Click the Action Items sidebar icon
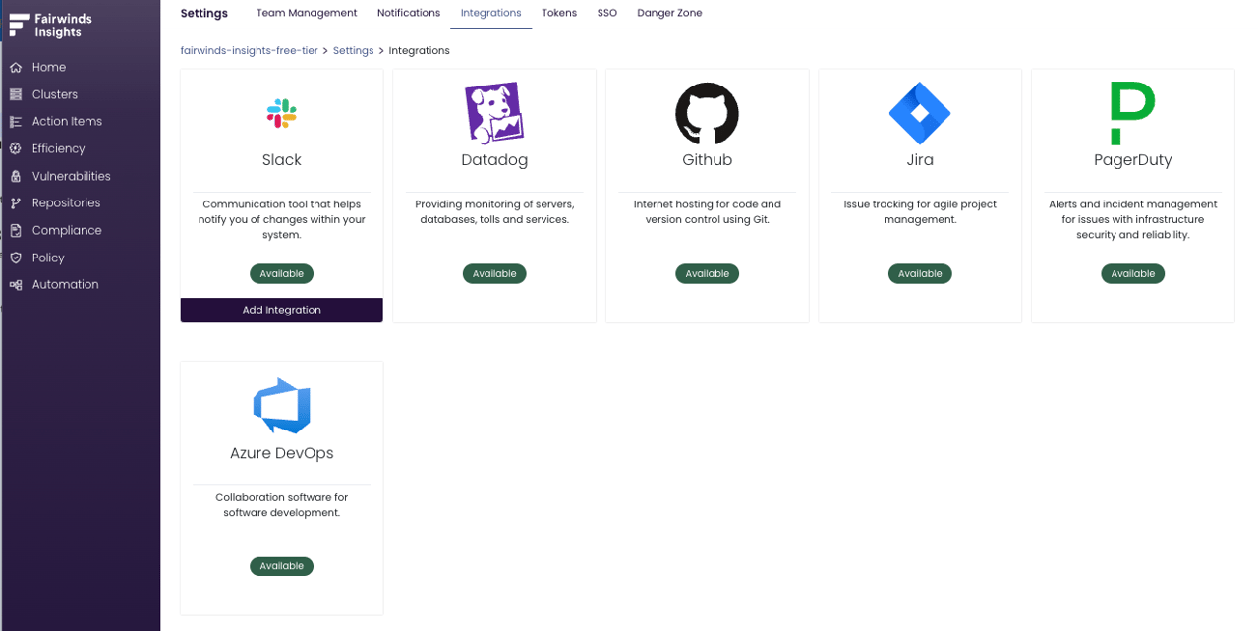1258x631 pixels. 14,121
